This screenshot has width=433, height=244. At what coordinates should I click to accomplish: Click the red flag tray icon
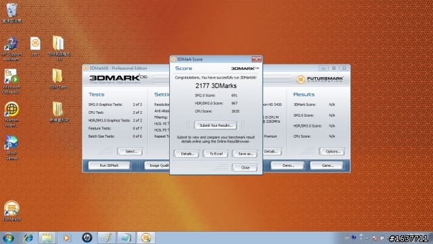[375, 238]
